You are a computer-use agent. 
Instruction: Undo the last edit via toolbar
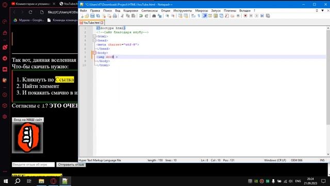tap(141, 16)
